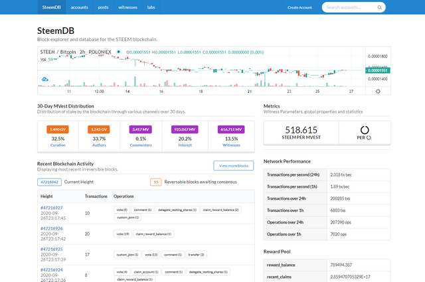Click the Operations column header

point(124,196)
